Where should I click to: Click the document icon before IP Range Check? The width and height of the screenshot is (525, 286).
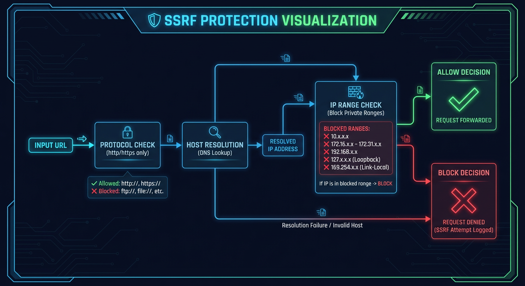pos(299,97)
